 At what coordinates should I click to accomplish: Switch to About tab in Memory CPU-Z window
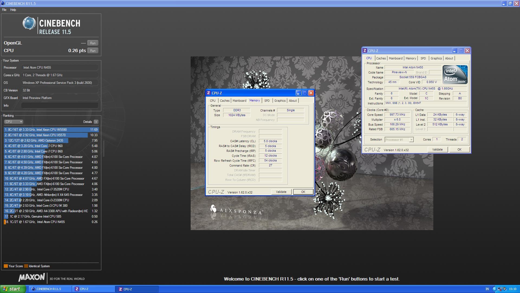[293, 101]
